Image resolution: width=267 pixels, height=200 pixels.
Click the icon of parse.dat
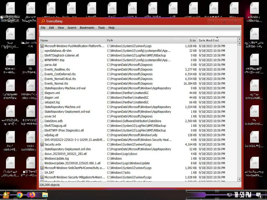[x=42, y=65]
